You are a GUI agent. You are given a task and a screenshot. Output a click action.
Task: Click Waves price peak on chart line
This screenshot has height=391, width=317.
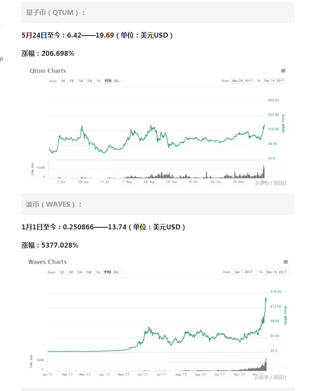(x=266, y=298)
